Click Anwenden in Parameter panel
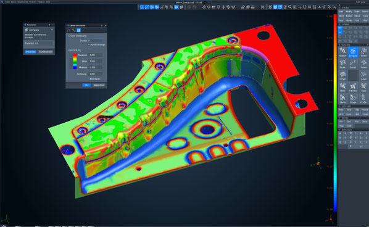This screenshot has width=369, height=227. tap(30, 52)
